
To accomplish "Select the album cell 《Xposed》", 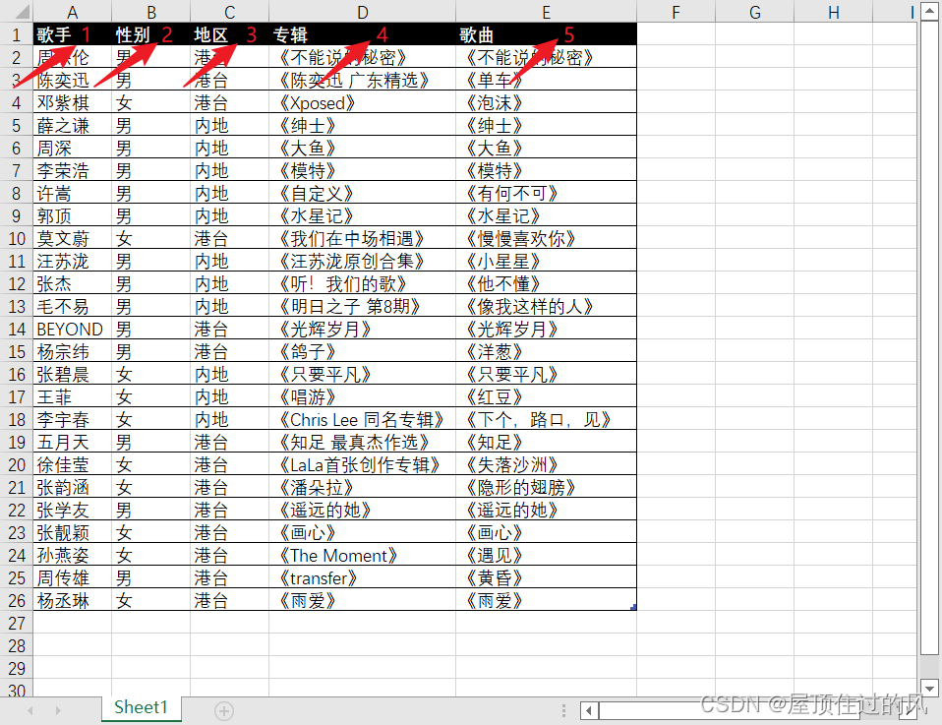I will 362,102.
